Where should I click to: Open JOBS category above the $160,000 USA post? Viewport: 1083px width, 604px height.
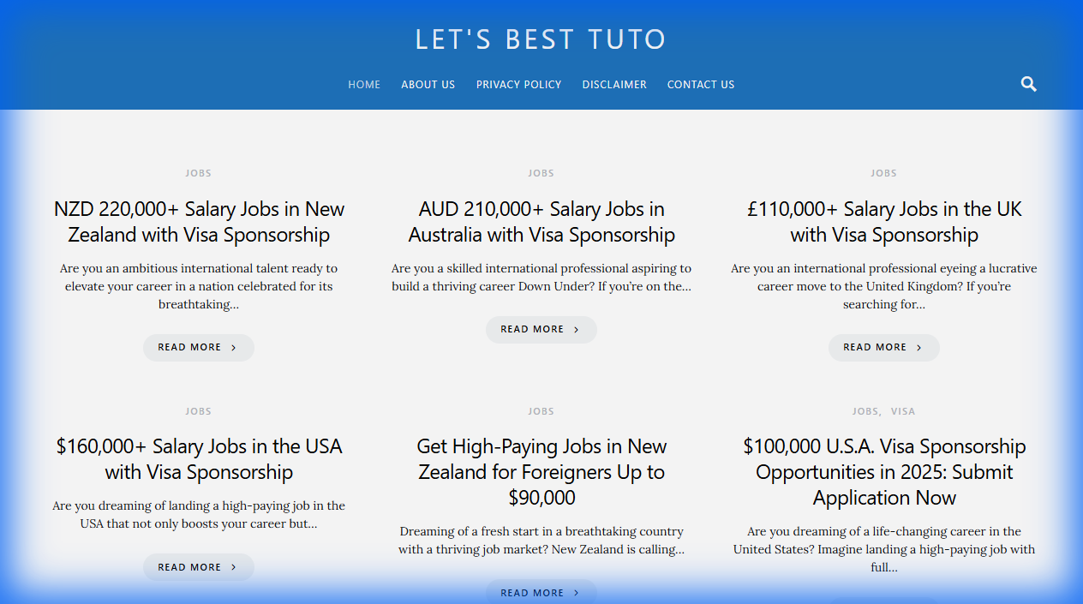(x=198, y=410)
